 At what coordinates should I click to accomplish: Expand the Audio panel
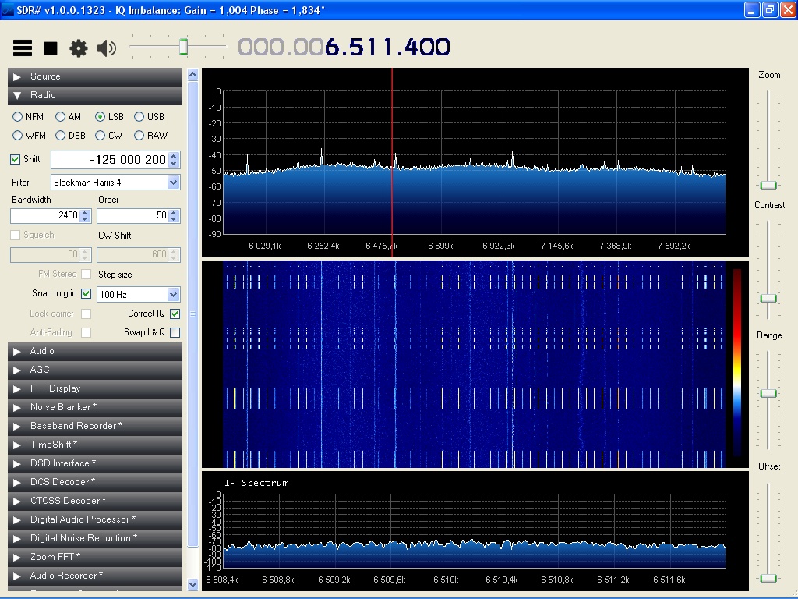pos(94,351)
